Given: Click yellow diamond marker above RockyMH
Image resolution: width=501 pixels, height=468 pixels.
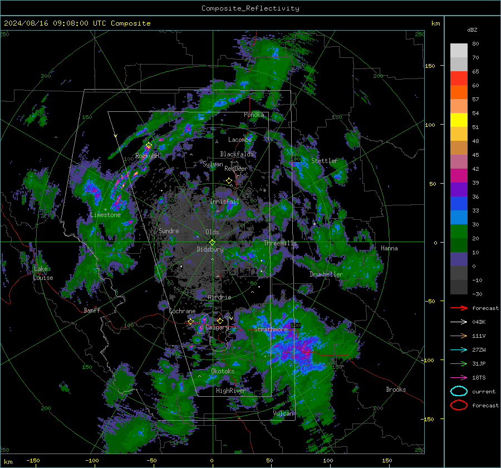Looking at the screenshot, I should coord(149,146).
